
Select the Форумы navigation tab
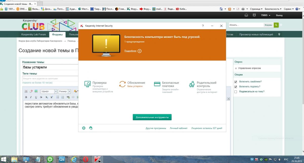pyautogui.click(x=58, y=35)
